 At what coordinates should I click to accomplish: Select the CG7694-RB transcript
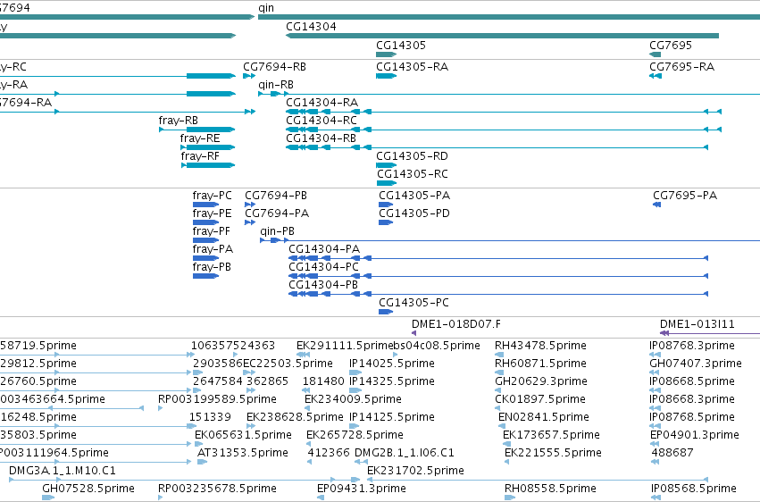(249, 76)
